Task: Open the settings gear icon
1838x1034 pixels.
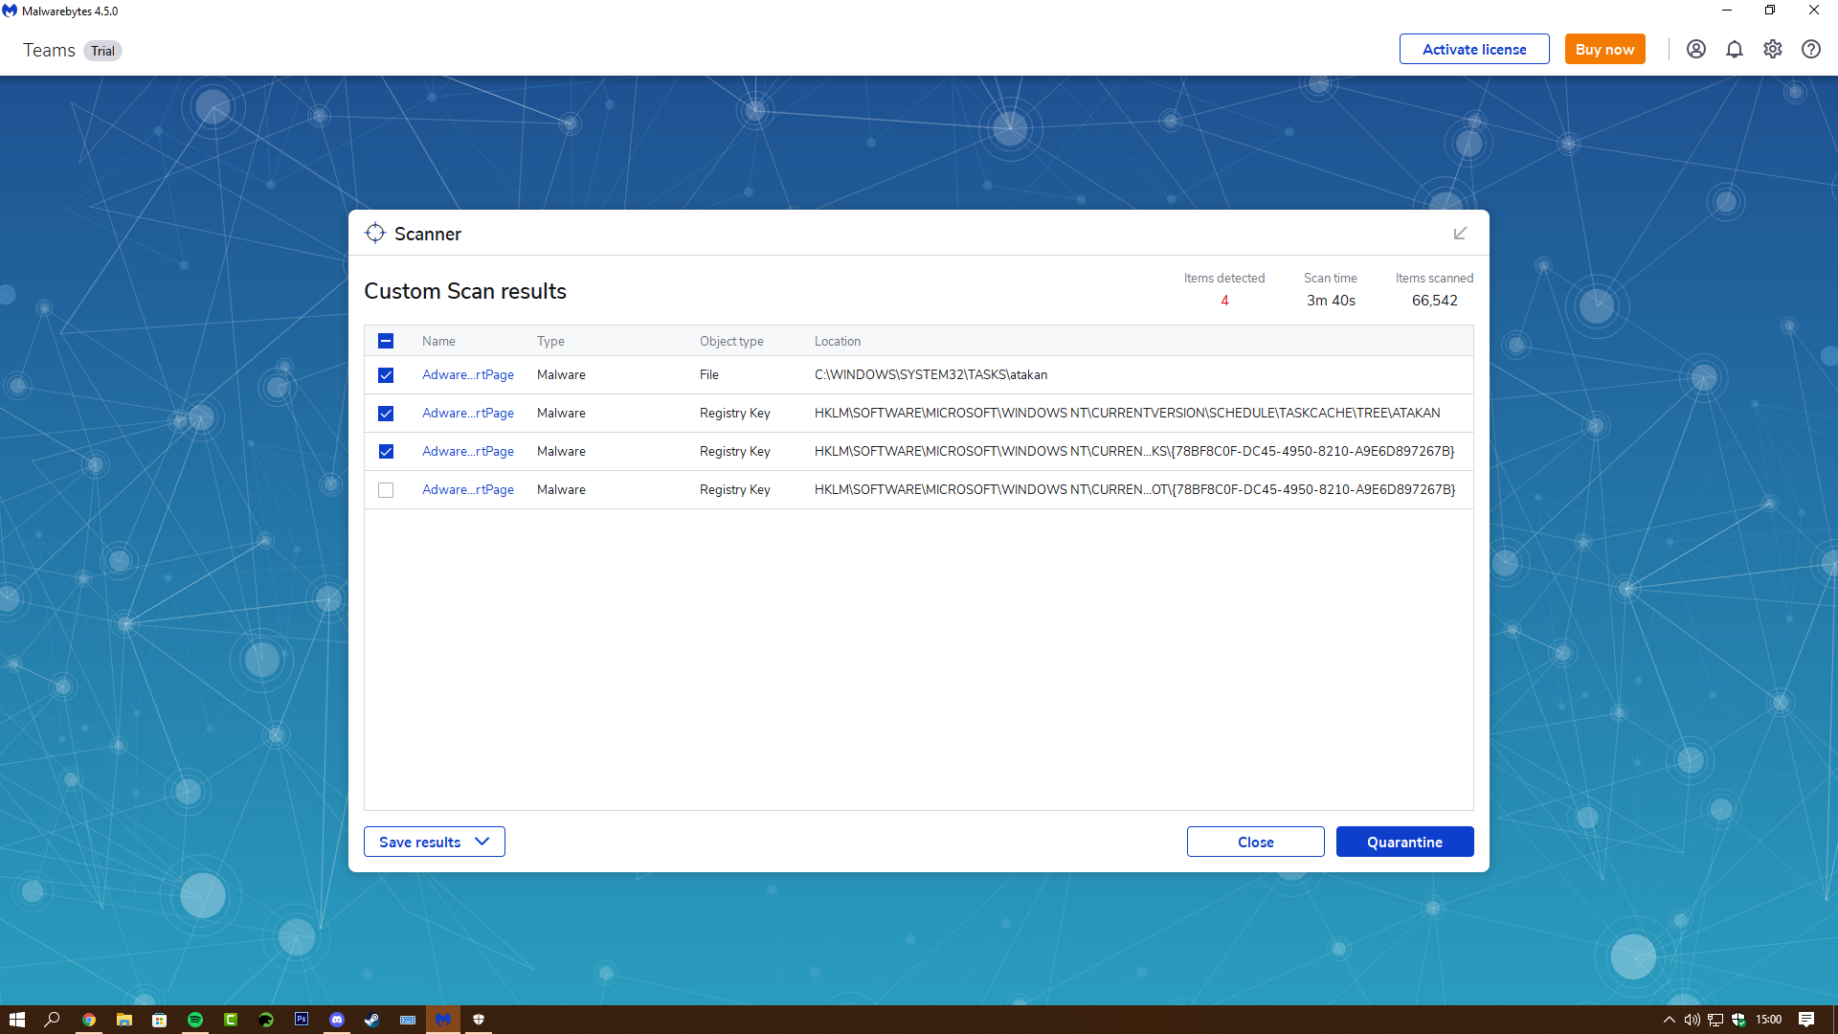Action: tap(1772, 49)
